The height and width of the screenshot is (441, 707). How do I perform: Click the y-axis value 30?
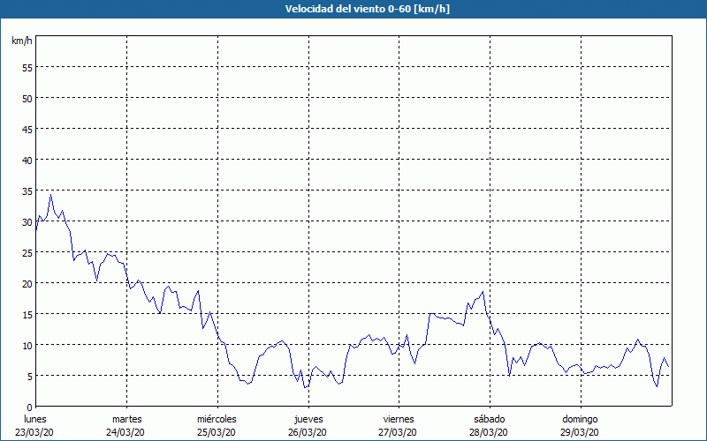click(27, 222)
